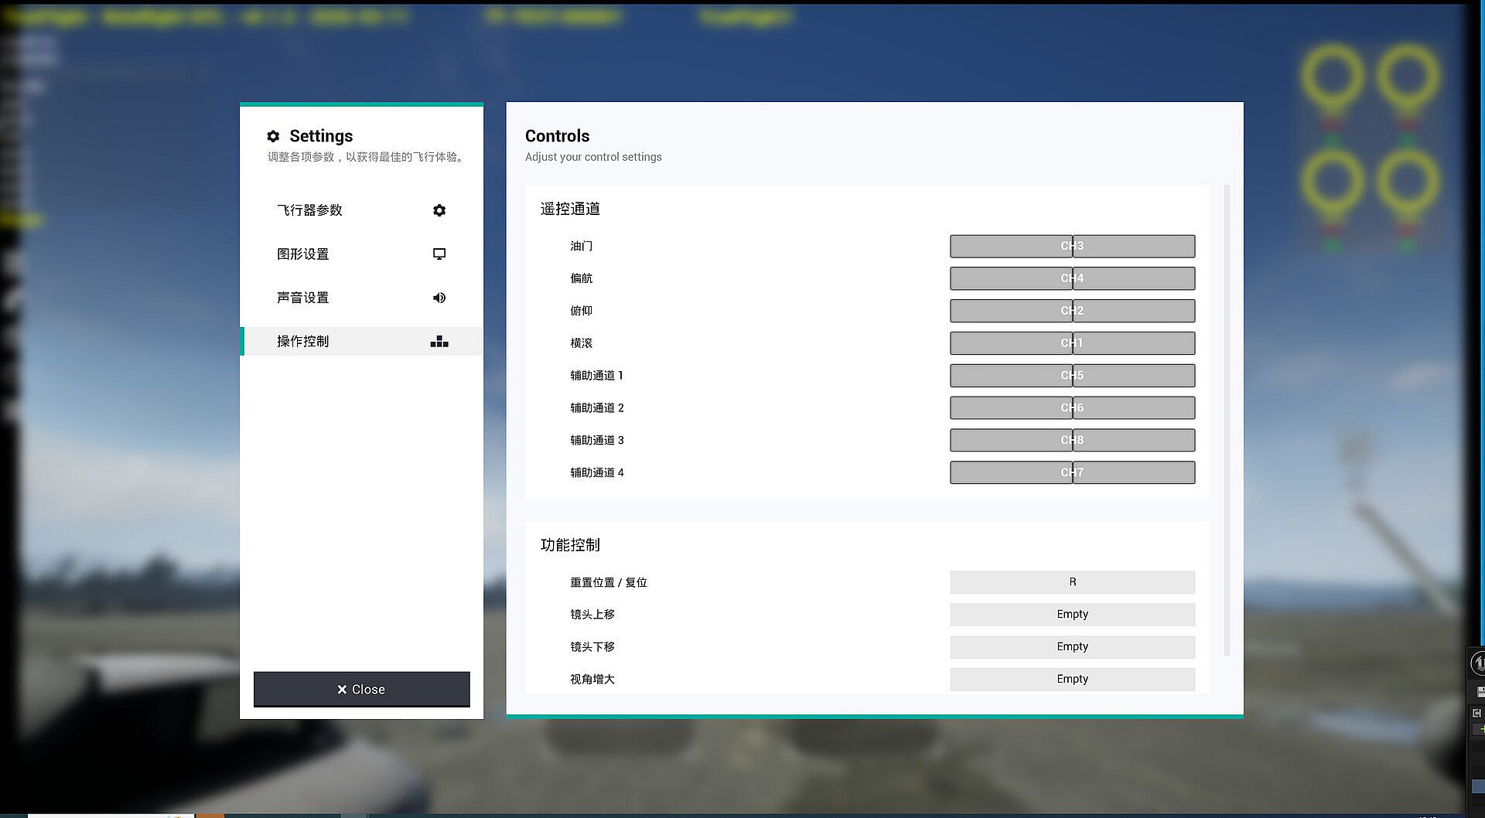This screenshot has height=818, width=1485.
Task: Pick the 横滚 channel bar showing CH1
Action: pos(1072,343)
